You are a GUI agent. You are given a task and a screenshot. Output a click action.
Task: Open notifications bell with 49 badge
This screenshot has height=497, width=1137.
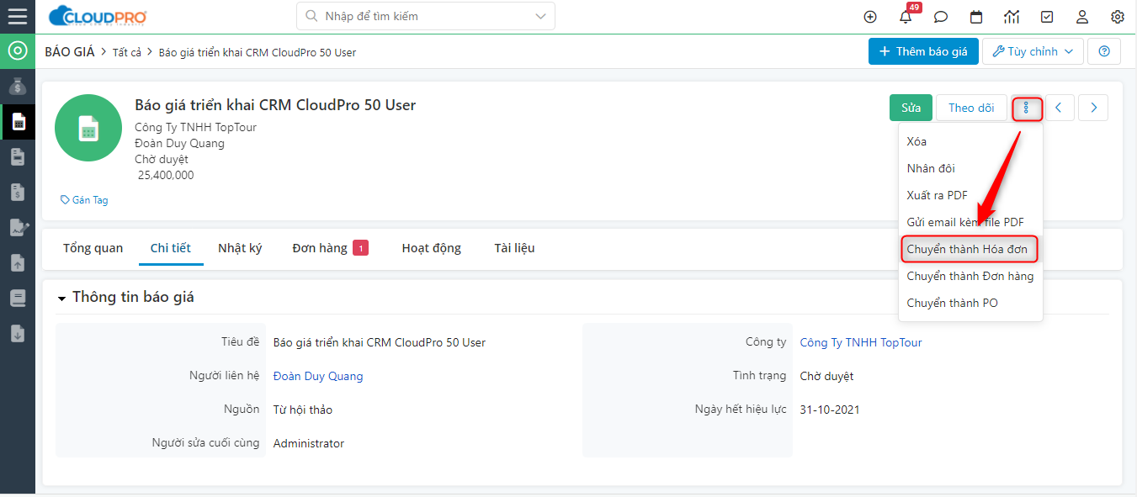pyautogui.click(x=907, y=15)
